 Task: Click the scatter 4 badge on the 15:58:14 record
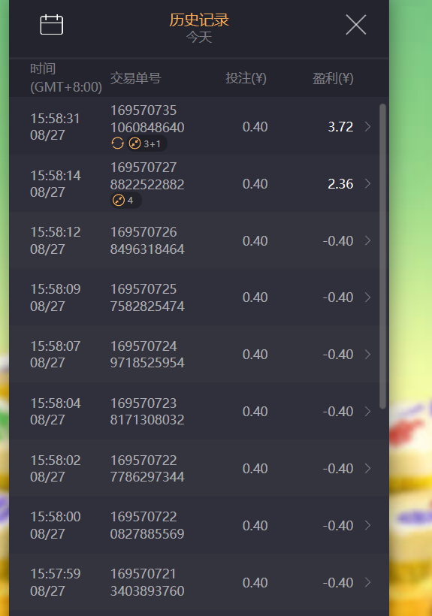pyautogui.click(x=126, y=201)
